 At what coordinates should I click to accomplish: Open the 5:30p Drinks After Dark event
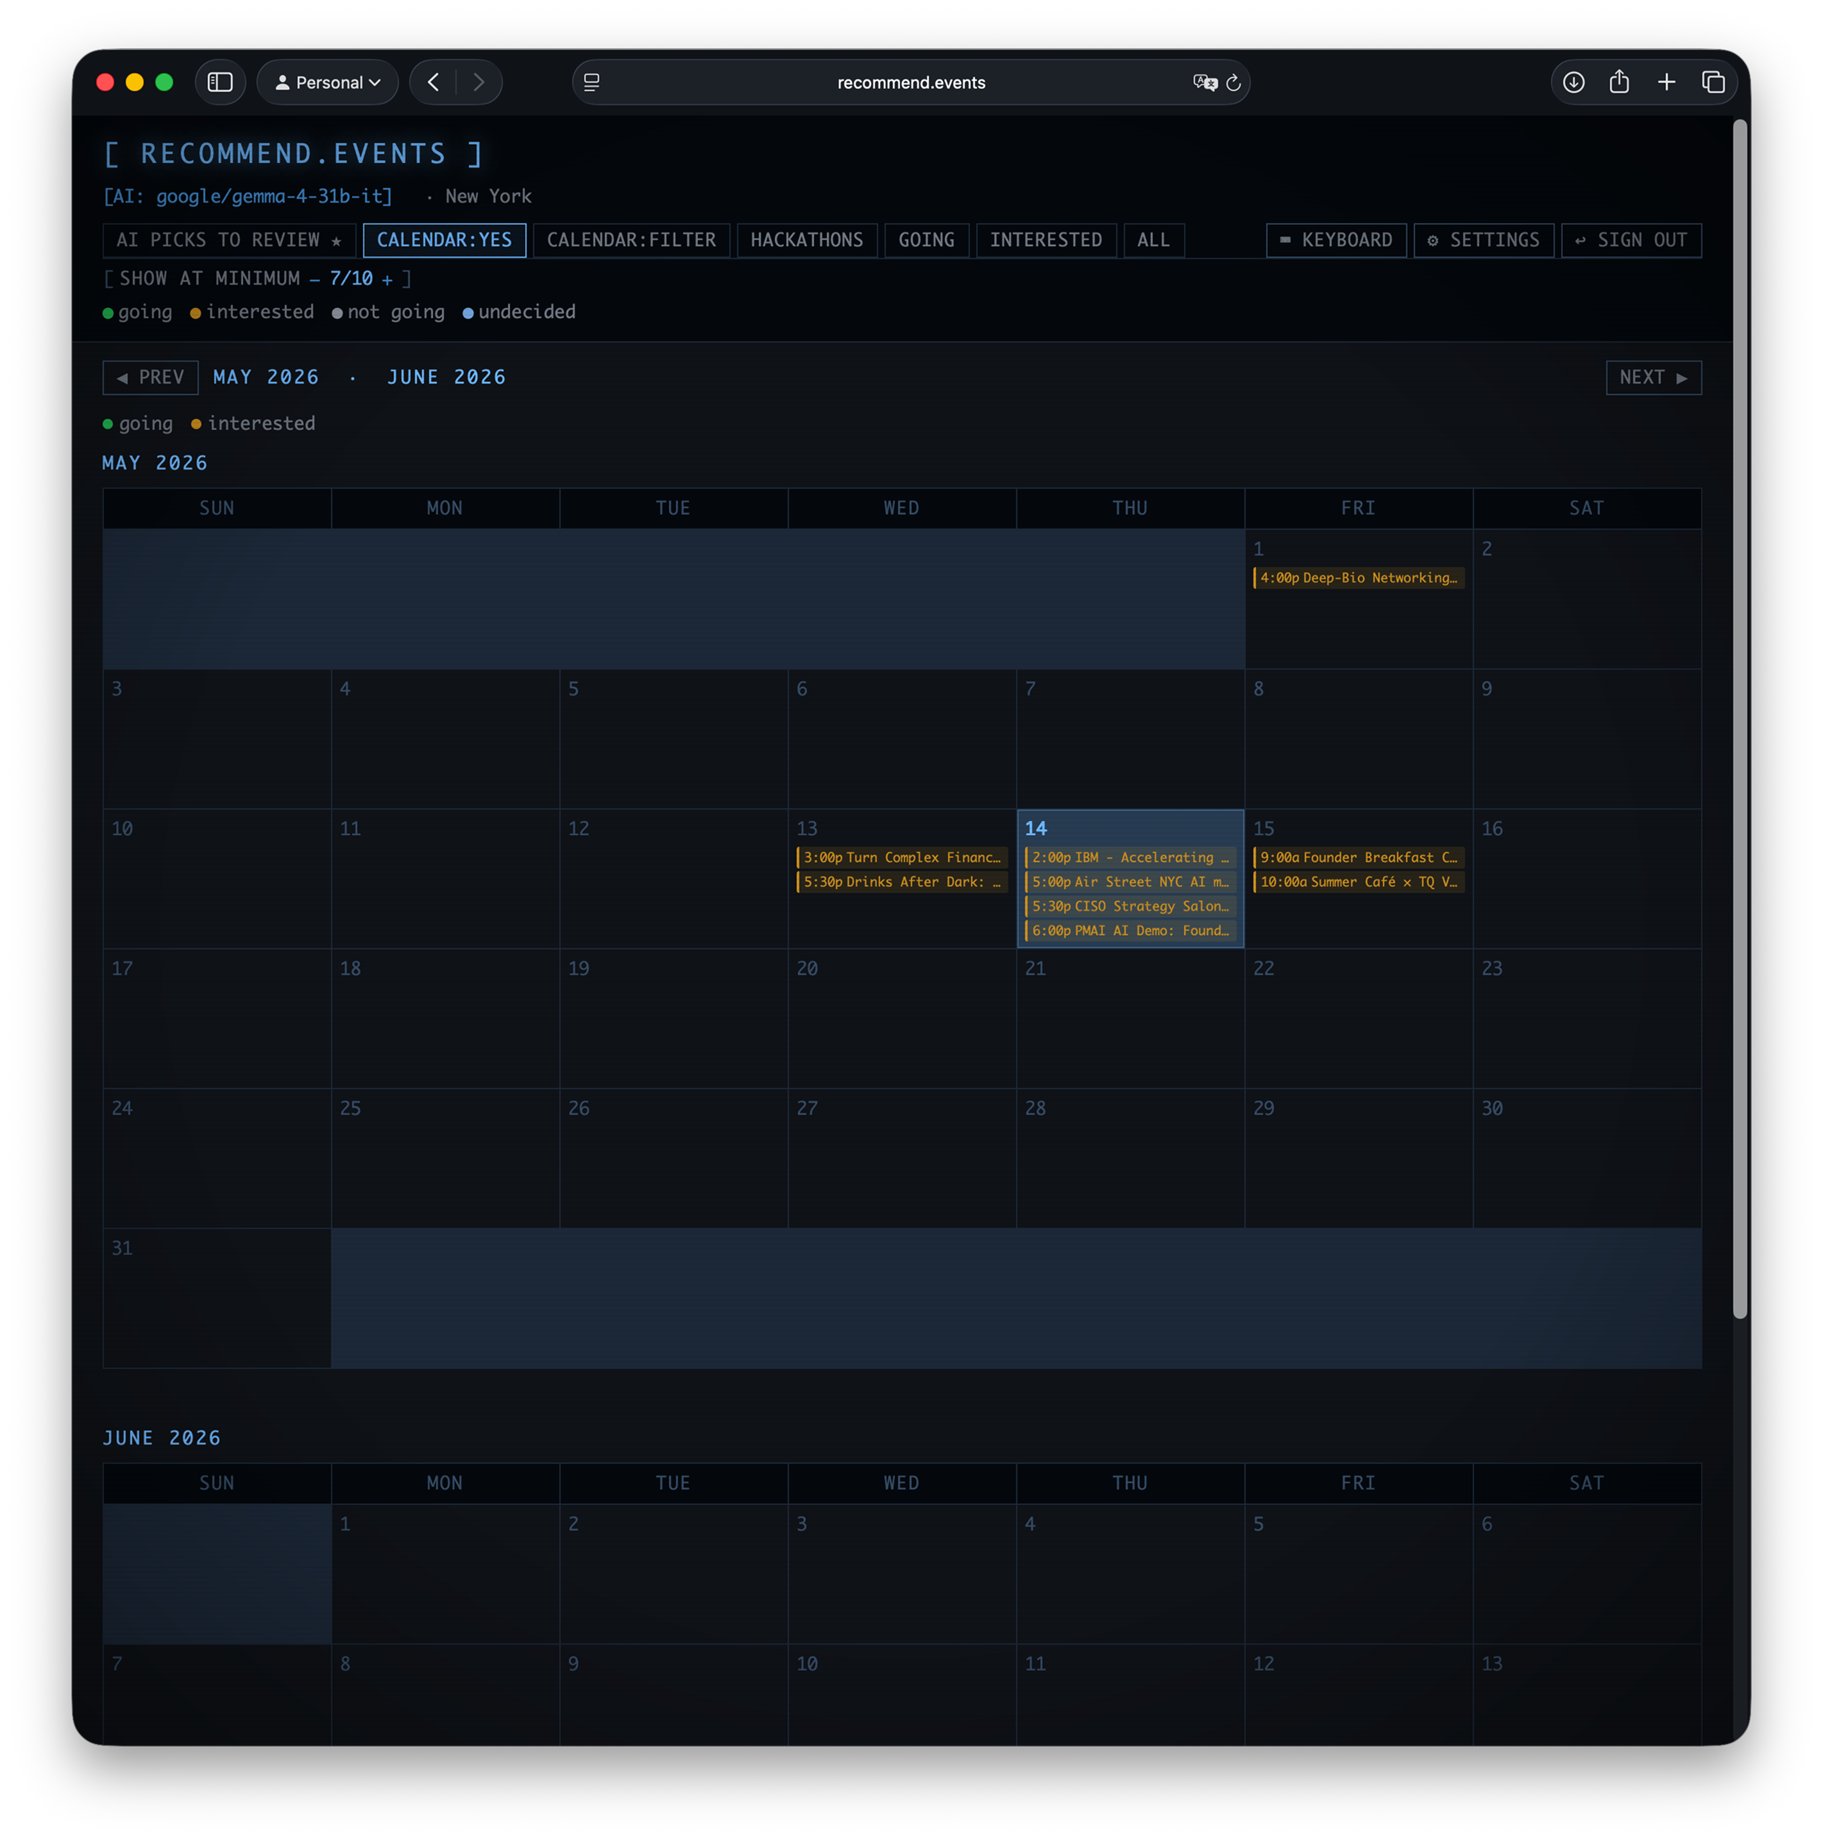(901, 881)
